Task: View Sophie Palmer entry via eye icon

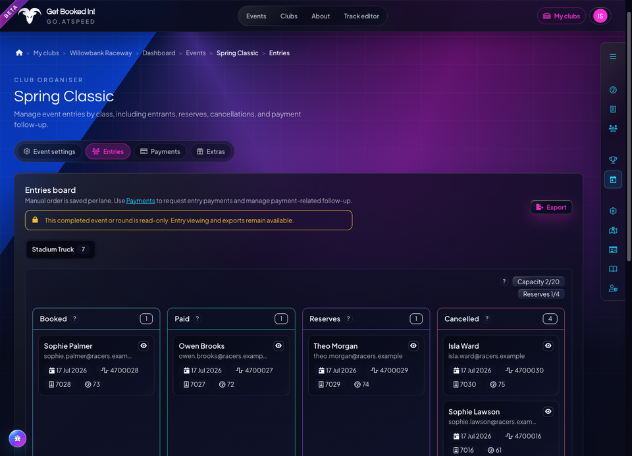Action: (x=144, y=345)
